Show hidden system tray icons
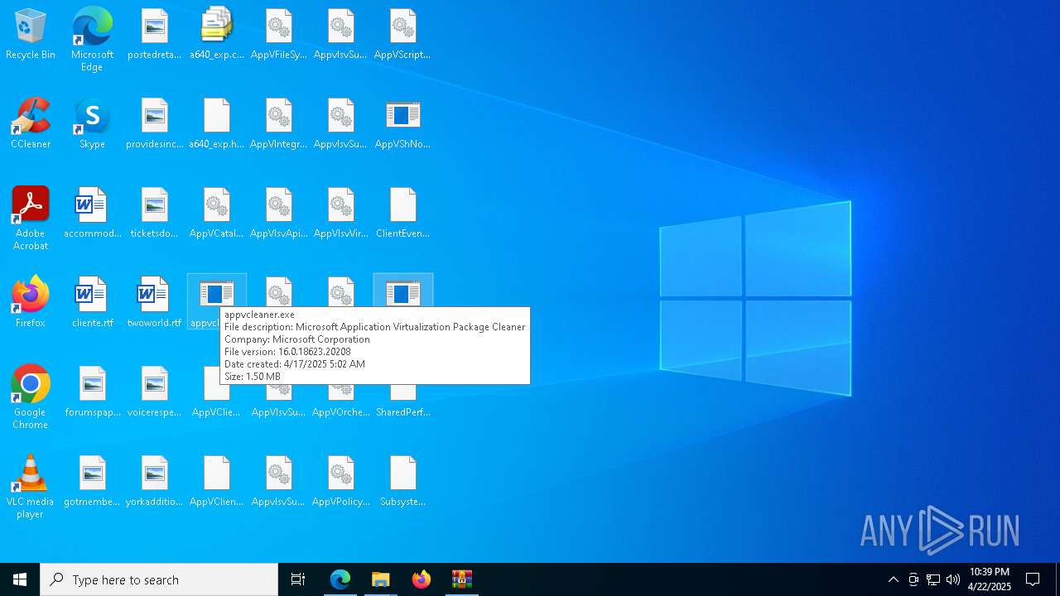Image resolution: width=1060 pixels, height=596 pixels. tap(893, 579)
